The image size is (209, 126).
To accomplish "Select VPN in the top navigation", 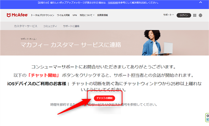I will [75, 15].
